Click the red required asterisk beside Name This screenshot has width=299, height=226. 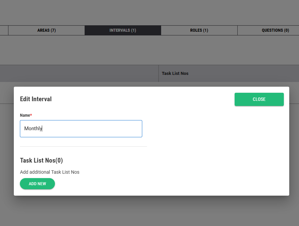[x=31, y=115]
